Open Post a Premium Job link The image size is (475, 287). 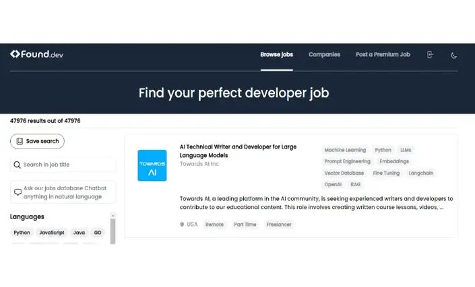383,54
